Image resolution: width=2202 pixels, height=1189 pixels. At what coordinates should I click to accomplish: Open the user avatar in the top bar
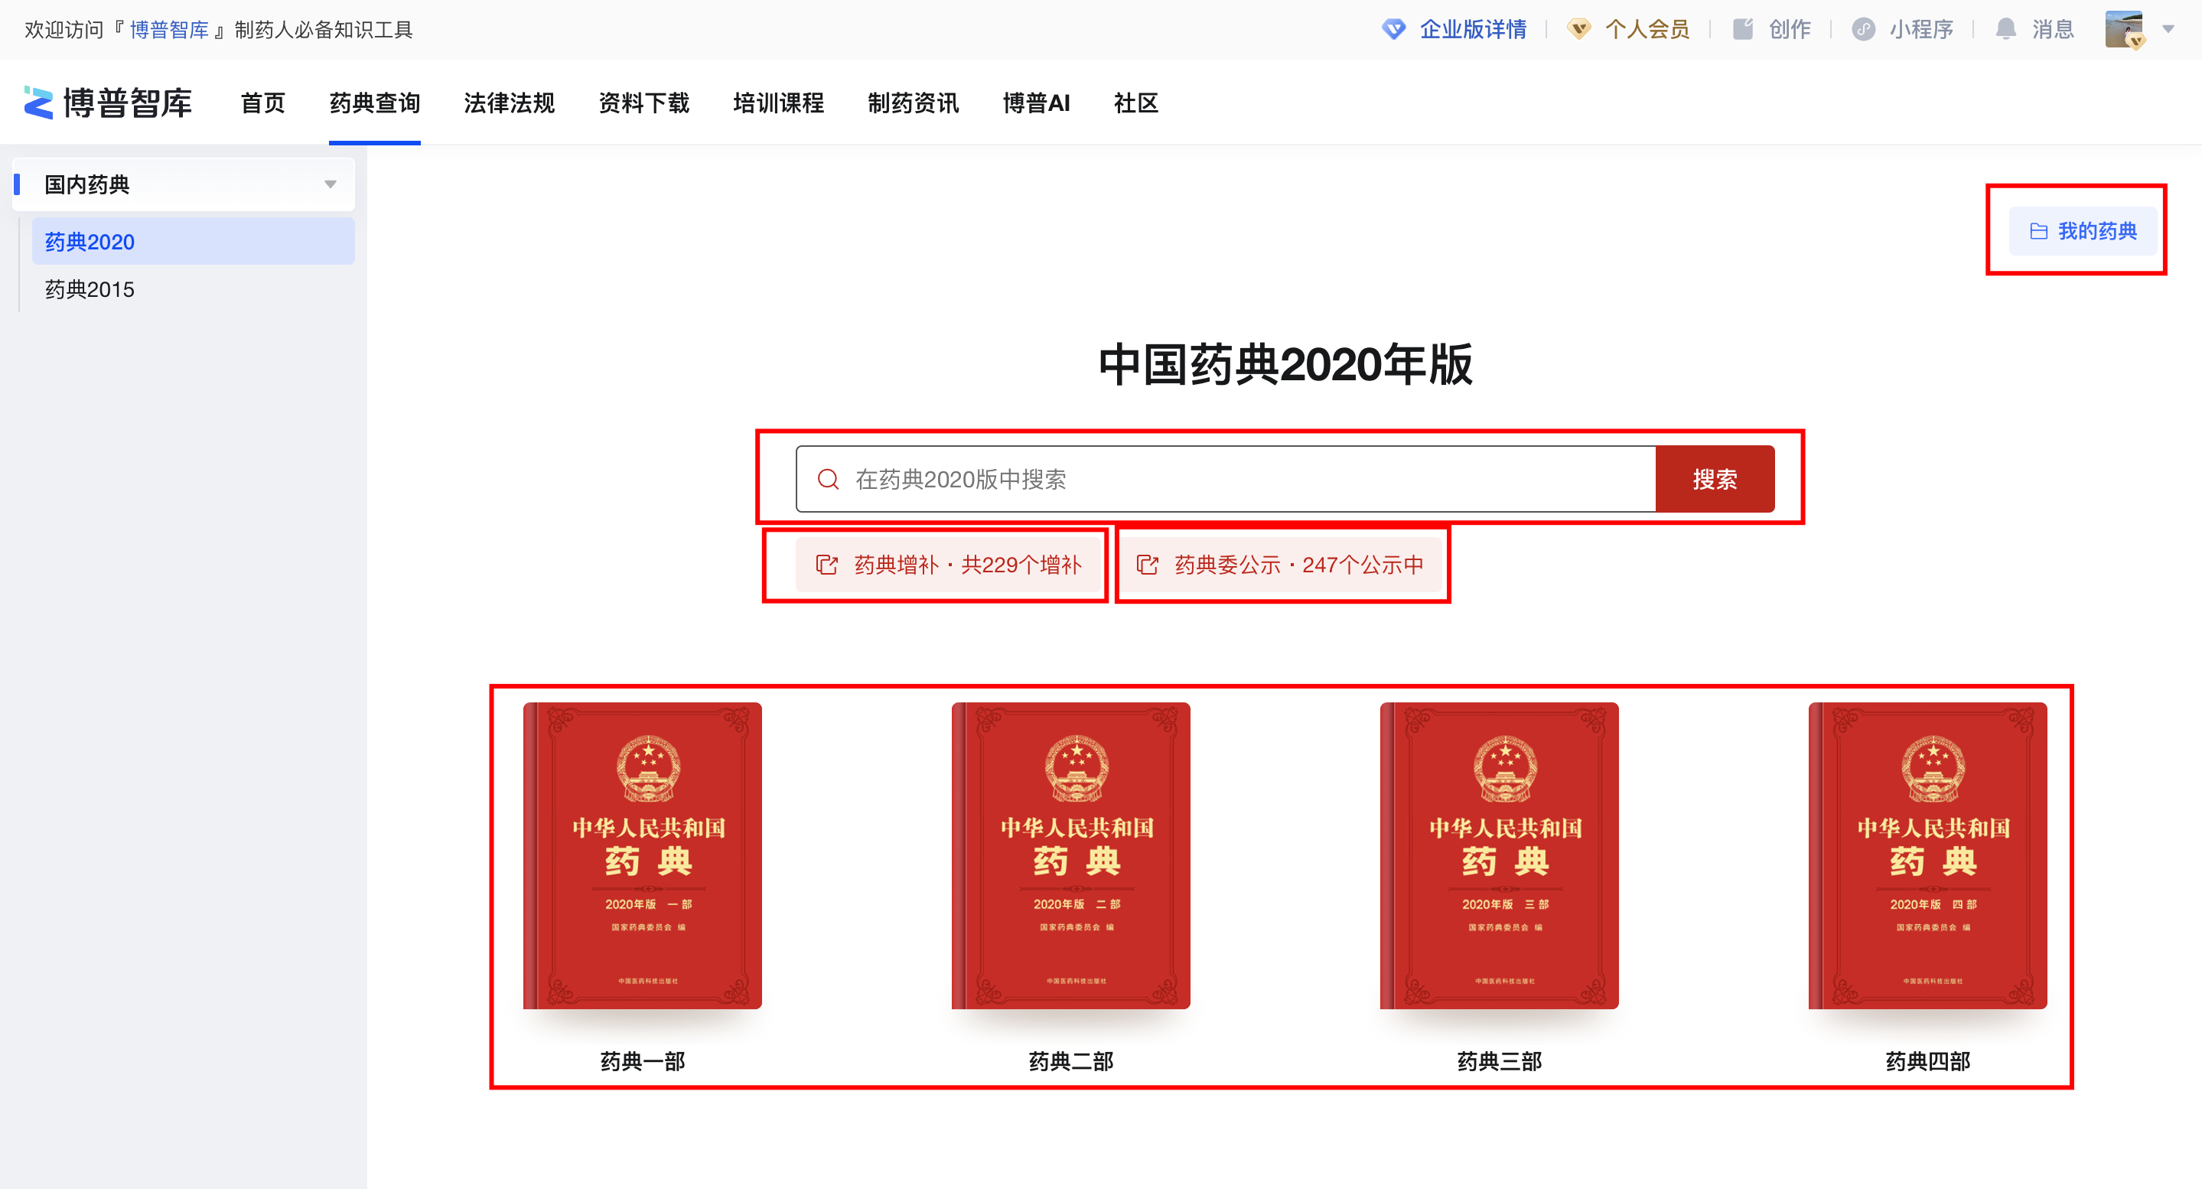coord(2124,30)
